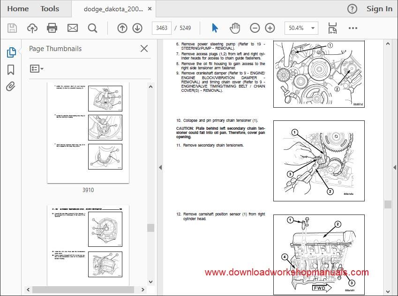Viewport: 398px width, 296px height.
Task: Upload file to cloud icon
Action: point(32,28)
